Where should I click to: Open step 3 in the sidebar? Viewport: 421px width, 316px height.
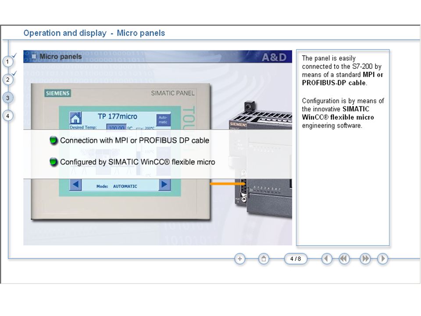[8, 98]
